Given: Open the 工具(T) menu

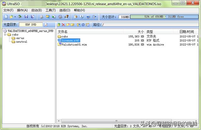Looking at the screenshot, I should [x=51, y=10].
